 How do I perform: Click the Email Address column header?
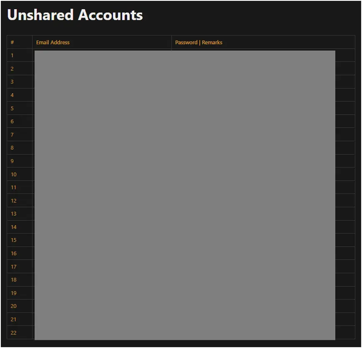click(53, 43)
